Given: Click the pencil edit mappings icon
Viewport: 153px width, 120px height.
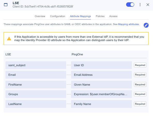Looking at the screenshot, I should (x=146, y=25).
